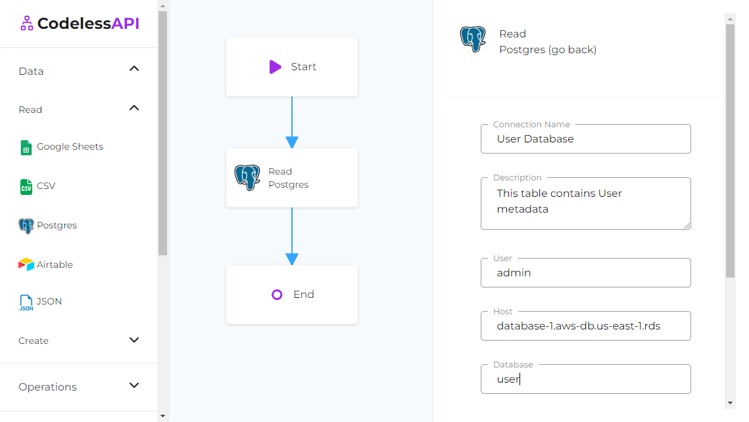
Task: Click the elephant icon on Read Postgres node
Action: (247, 177)
